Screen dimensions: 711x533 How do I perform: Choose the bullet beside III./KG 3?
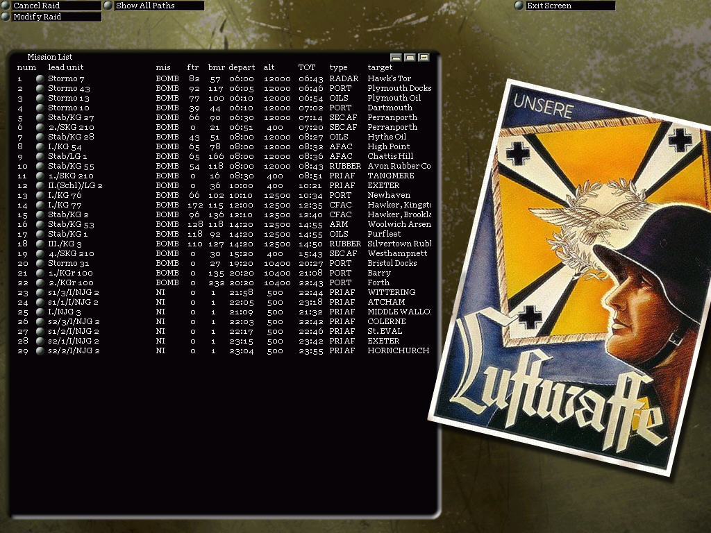coord(40,244)
